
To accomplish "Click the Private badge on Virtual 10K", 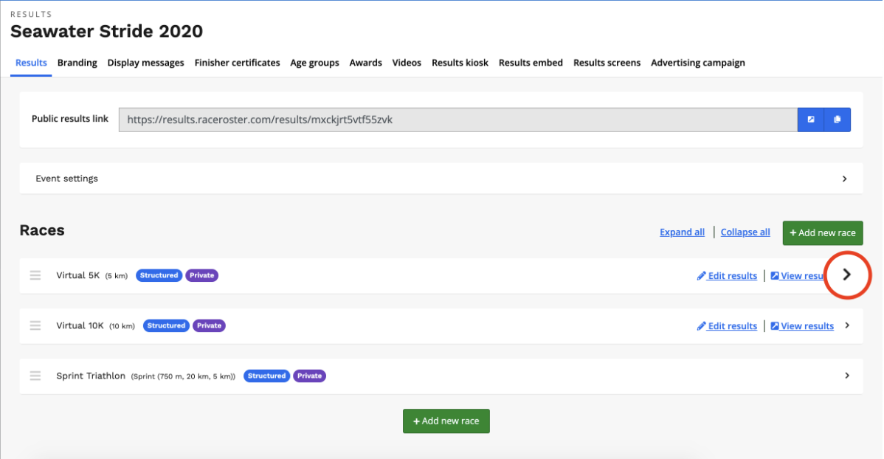I will (x=209, y=325).
